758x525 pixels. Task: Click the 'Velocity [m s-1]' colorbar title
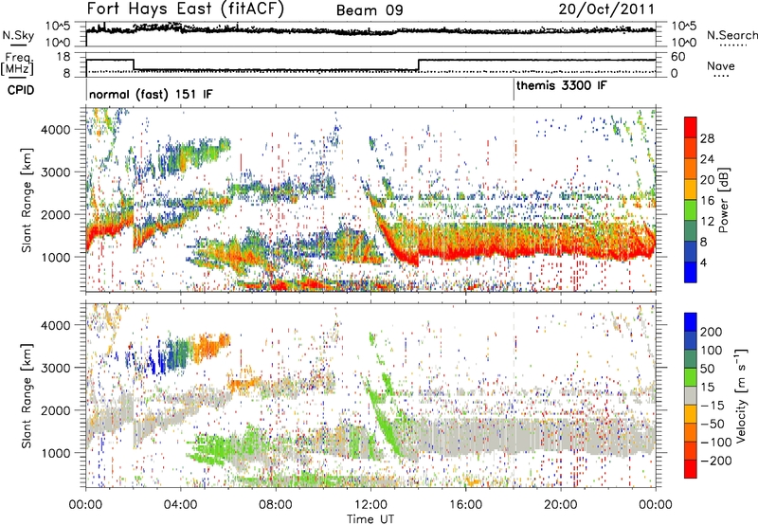click(x=741, y=395)
